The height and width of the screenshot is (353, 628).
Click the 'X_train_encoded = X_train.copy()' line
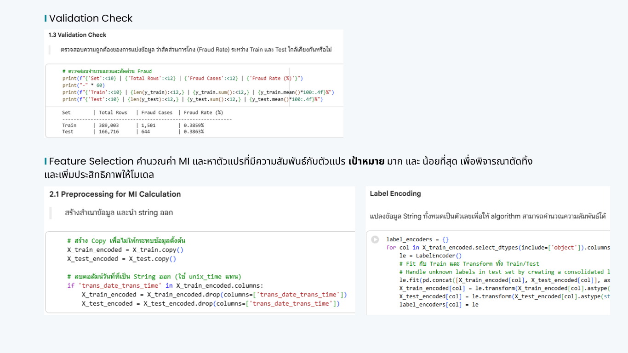[125, 250]
